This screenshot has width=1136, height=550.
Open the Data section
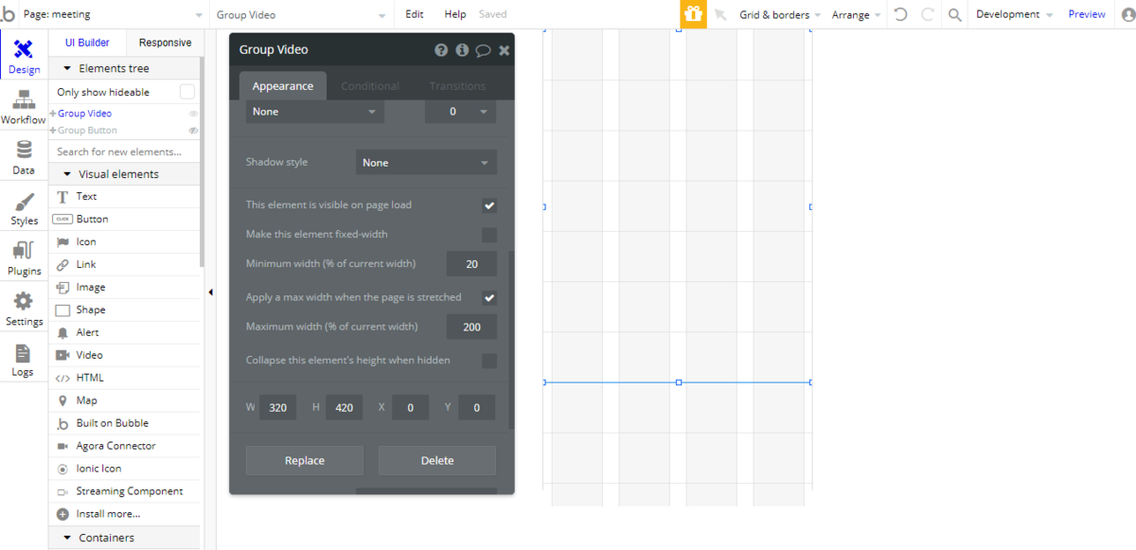[x=24, y=158]
